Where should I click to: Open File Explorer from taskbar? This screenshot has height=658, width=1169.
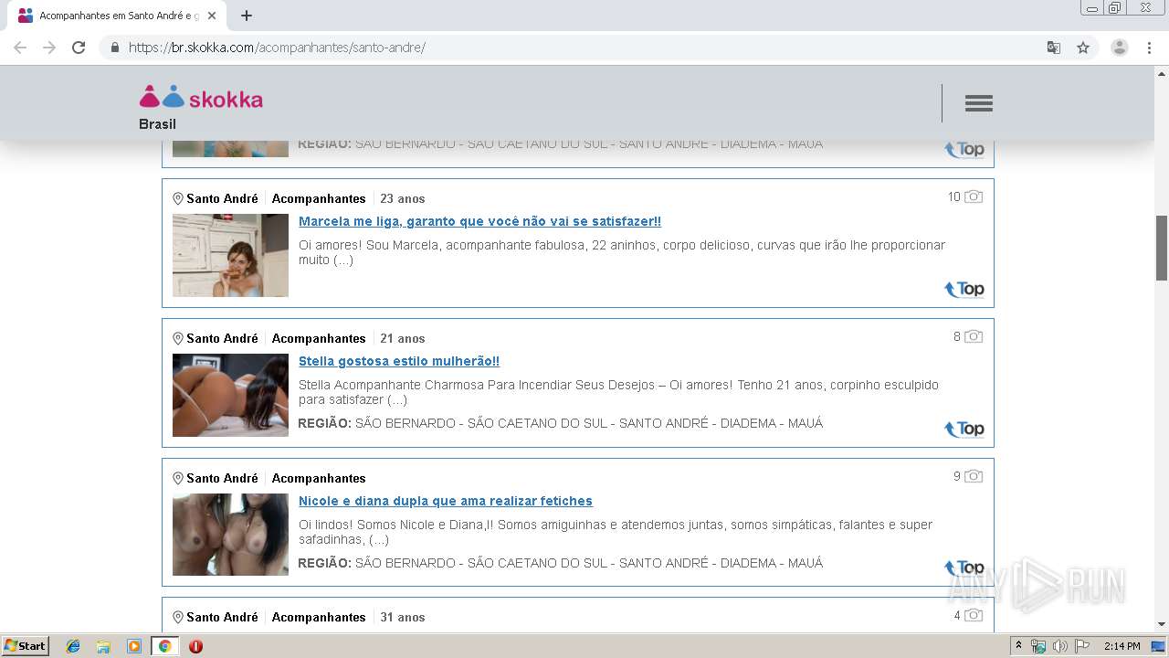(103, 646)
